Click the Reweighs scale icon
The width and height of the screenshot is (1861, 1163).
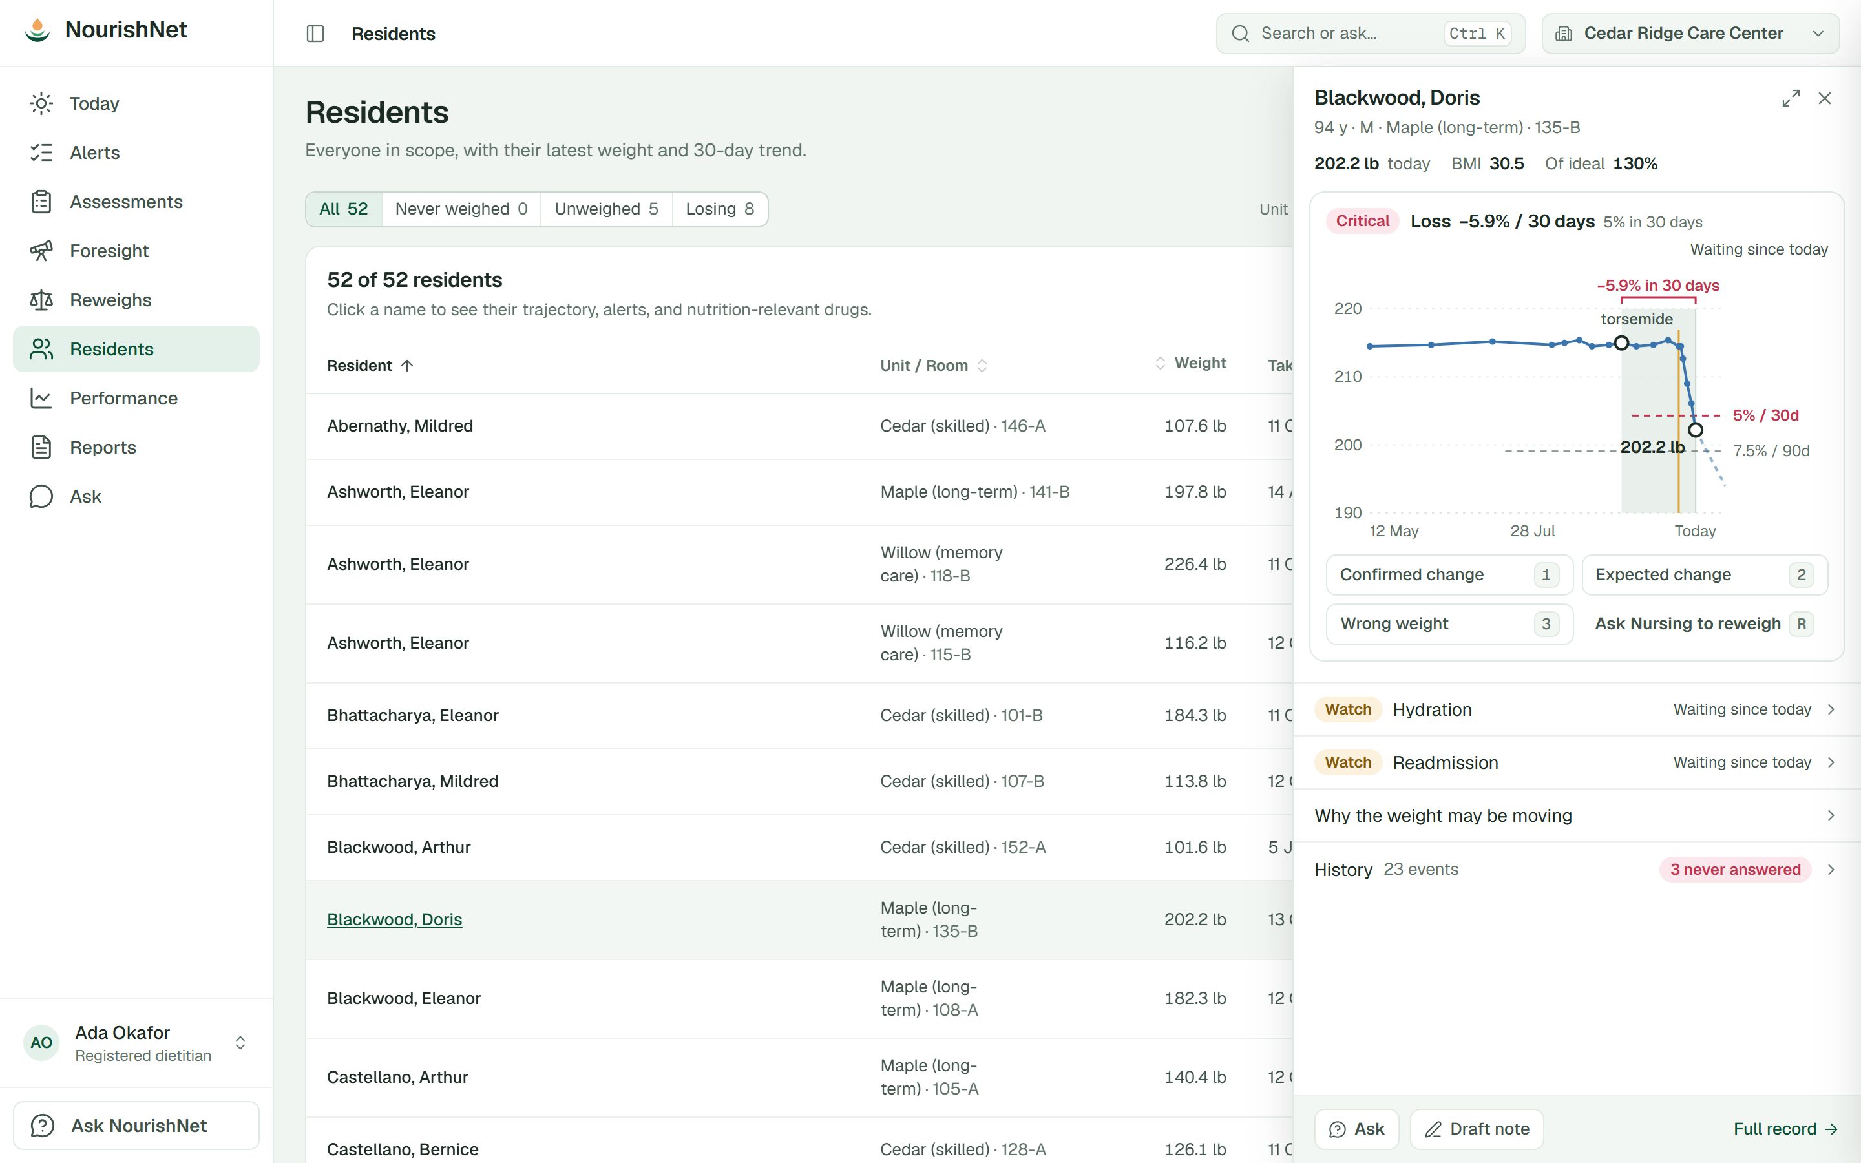click(x=41, y=300)
